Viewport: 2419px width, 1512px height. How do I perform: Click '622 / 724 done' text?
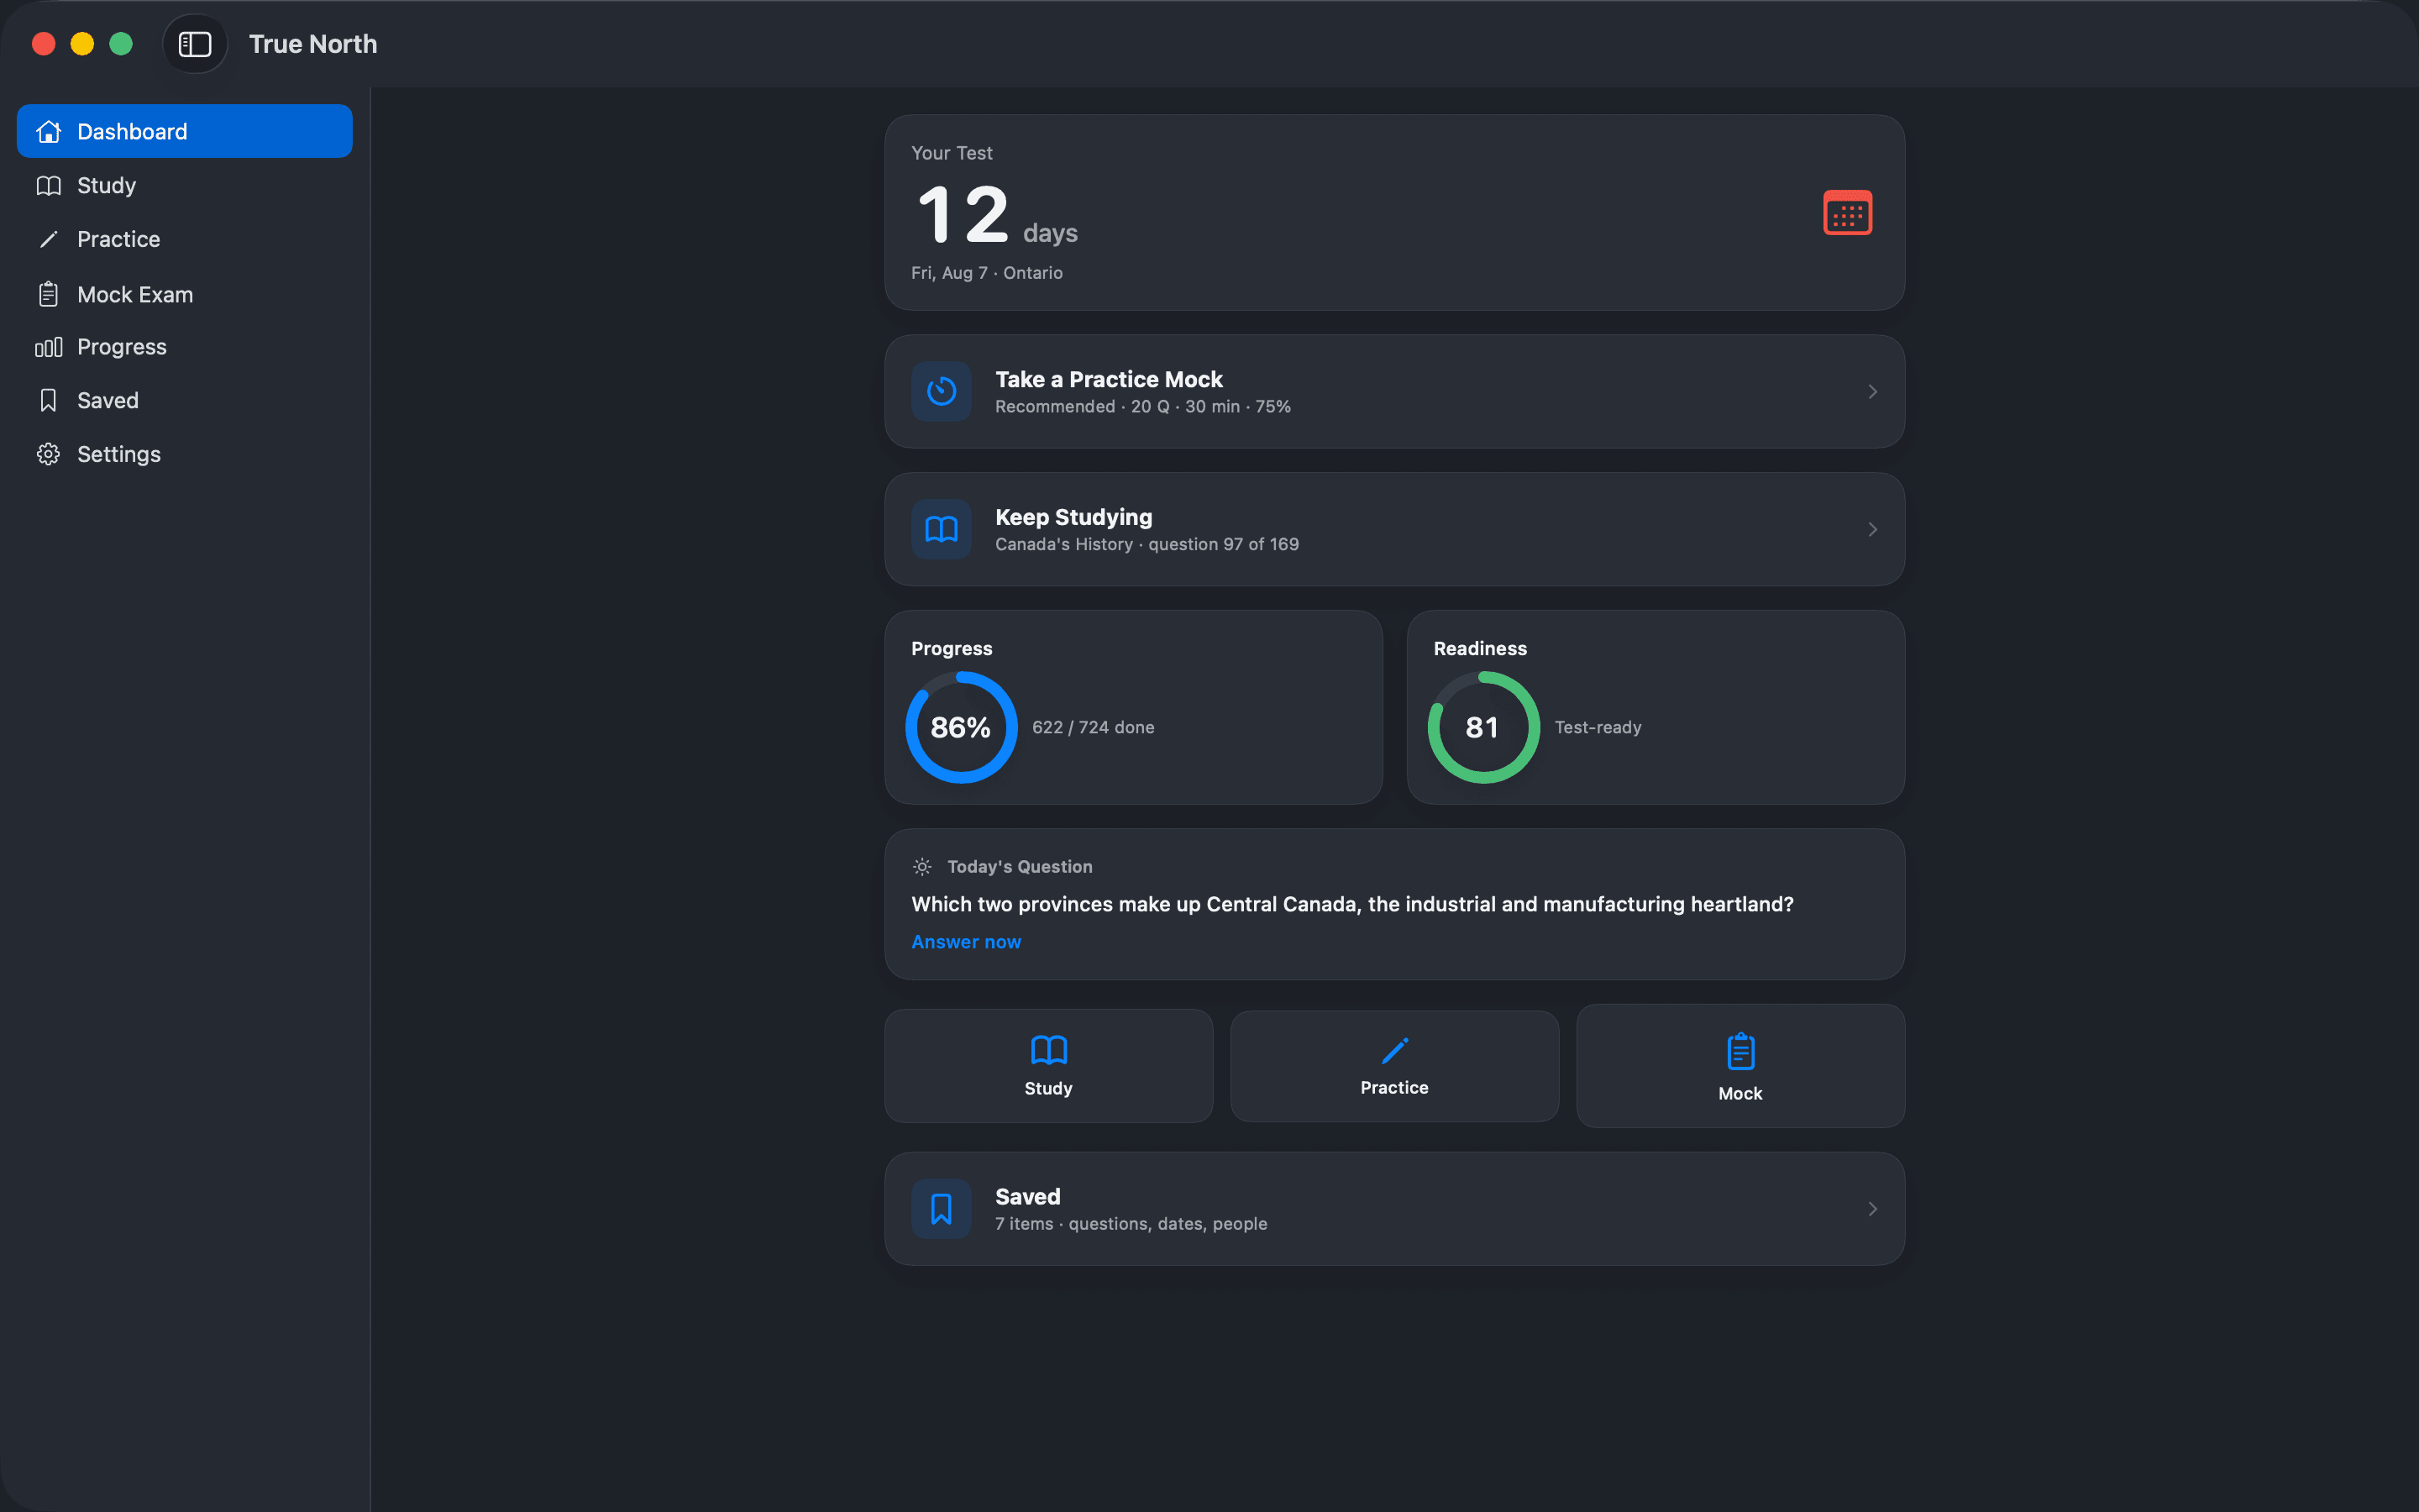pyautogui.click(x=1093, y=727)
